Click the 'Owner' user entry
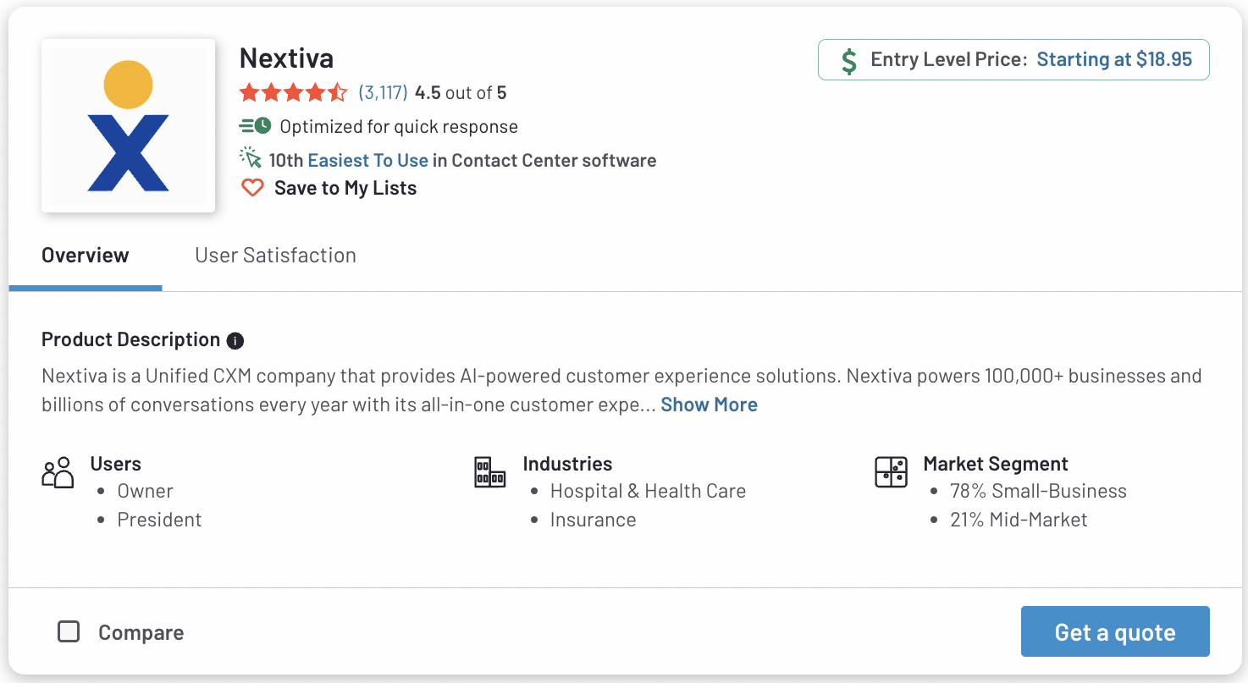Image resolution: width=1248 pixels, height=683 pixels. pos(146,491)
